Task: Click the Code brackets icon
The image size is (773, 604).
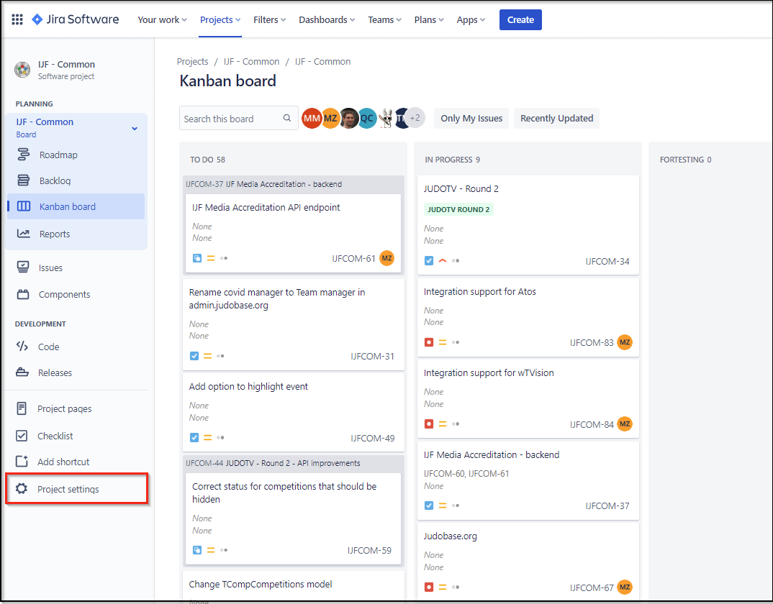Action: tap(22, 346)
